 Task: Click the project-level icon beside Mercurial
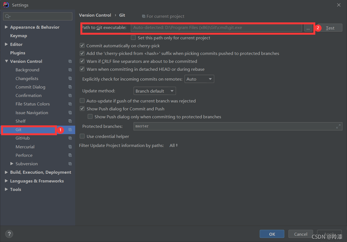(x=70, y=147)
